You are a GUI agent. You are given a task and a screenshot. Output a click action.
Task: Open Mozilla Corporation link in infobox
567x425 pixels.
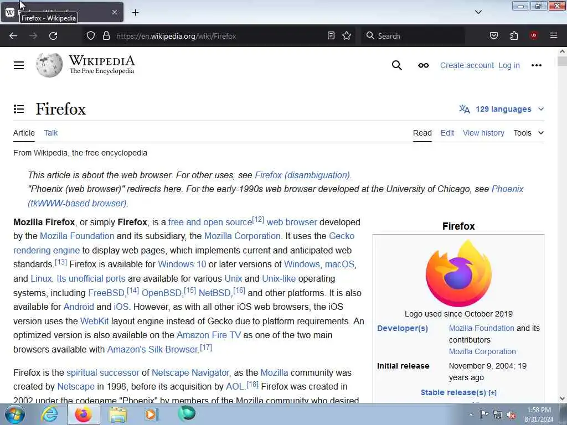(482, 351)
